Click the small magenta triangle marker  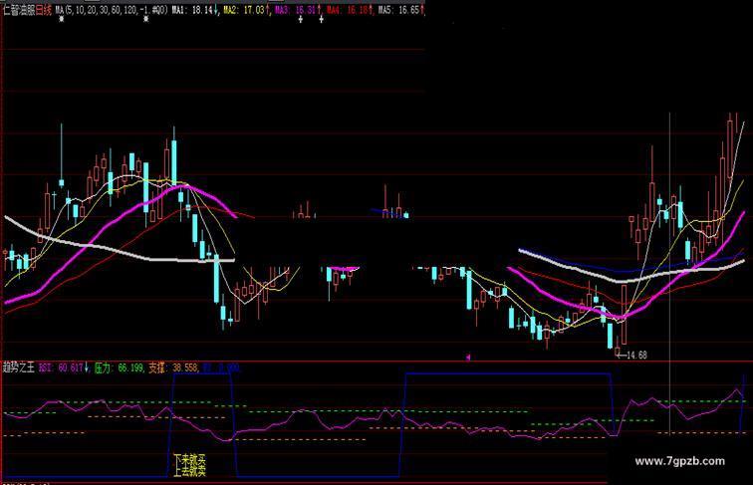point(468,357)
